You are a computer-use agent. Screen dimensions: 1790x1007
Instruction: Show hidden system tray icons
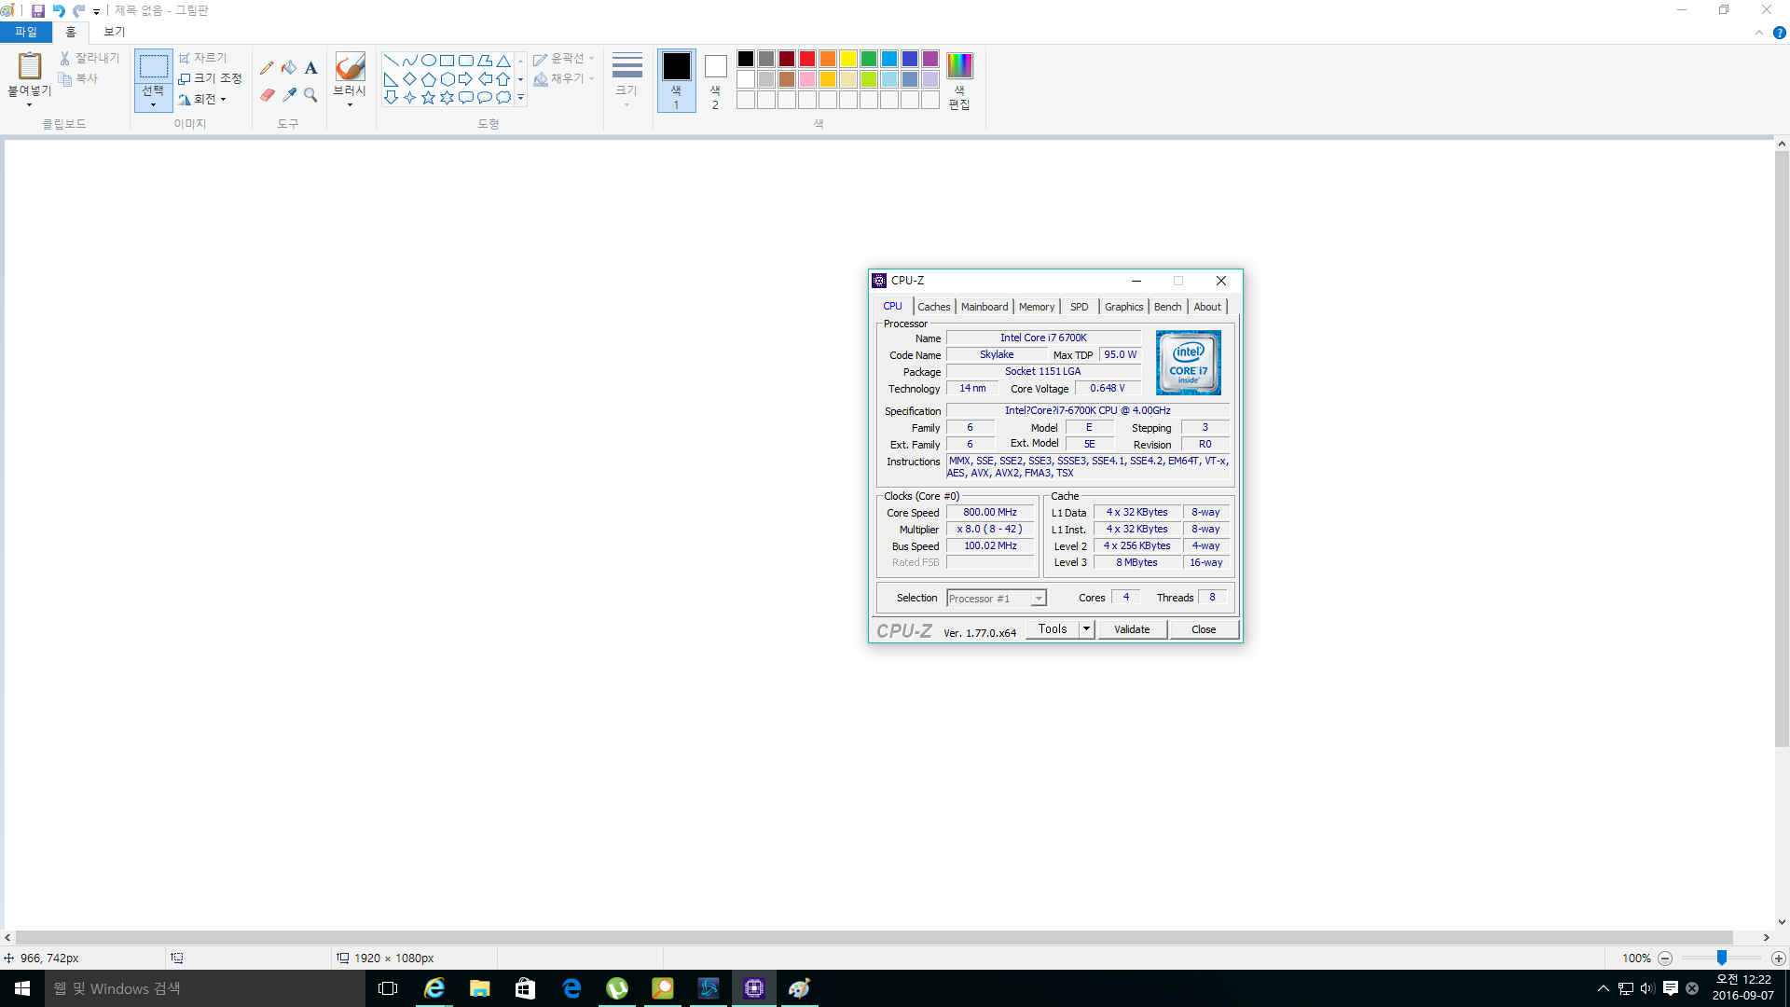pos(1604,988)
